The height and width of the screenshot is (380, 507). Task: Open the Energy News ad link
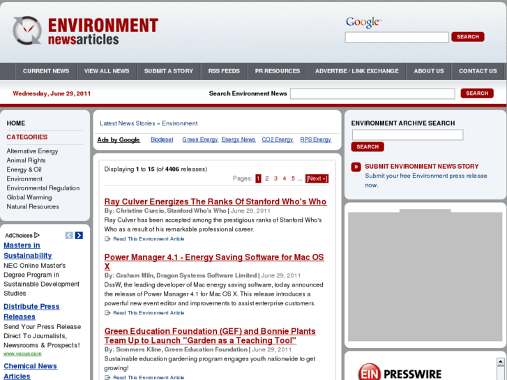click(x=239, y=139)
